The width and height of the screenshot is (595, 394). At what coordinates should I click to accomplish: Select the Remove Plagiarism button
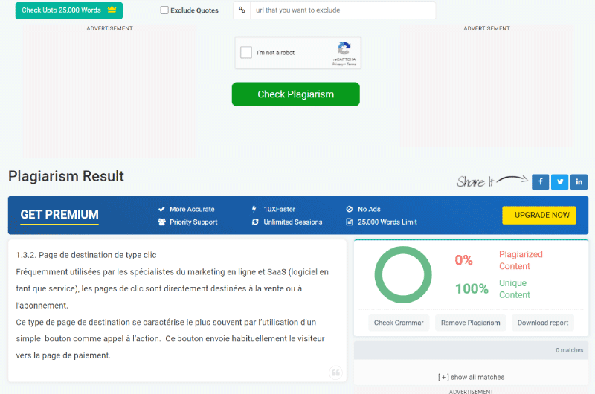pos(470,323)
